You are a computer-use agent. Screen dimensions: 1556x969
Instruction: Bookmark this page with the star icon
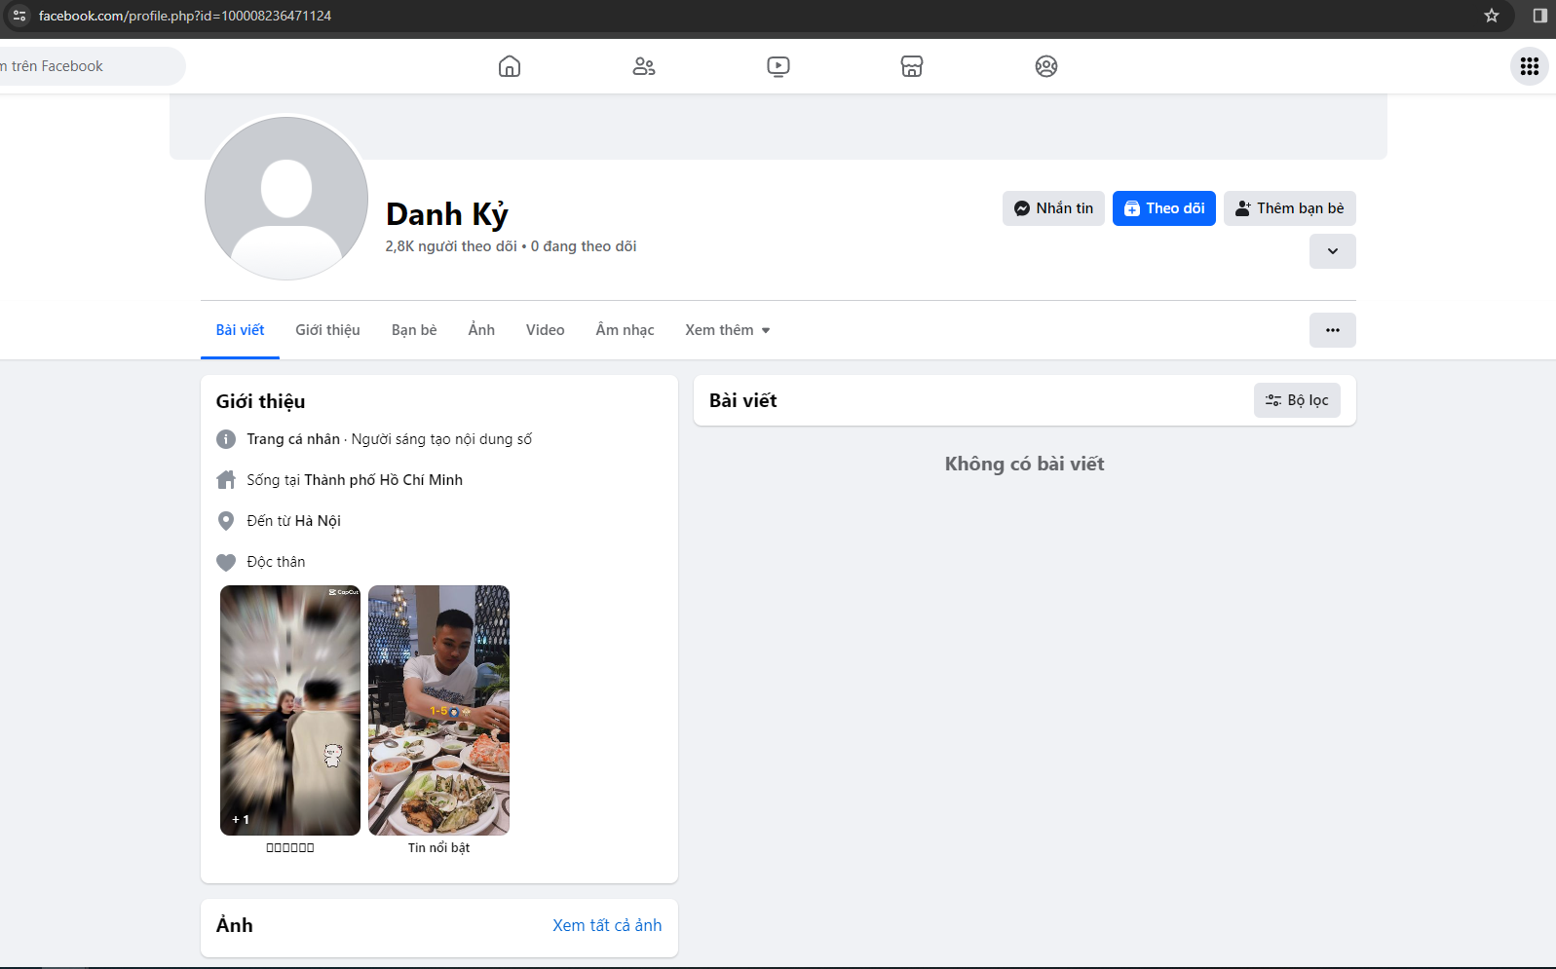click(x=1491, y=16)
